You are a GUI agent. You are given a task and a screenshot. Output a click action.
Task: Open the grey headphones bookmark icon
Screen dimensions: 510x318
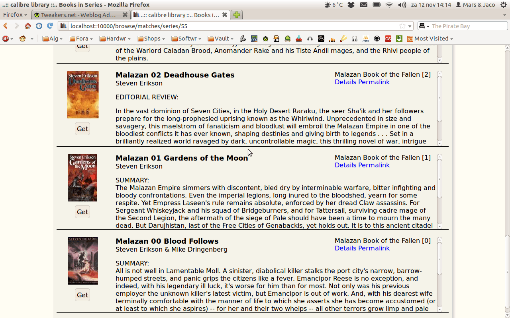tap(355, 39)
